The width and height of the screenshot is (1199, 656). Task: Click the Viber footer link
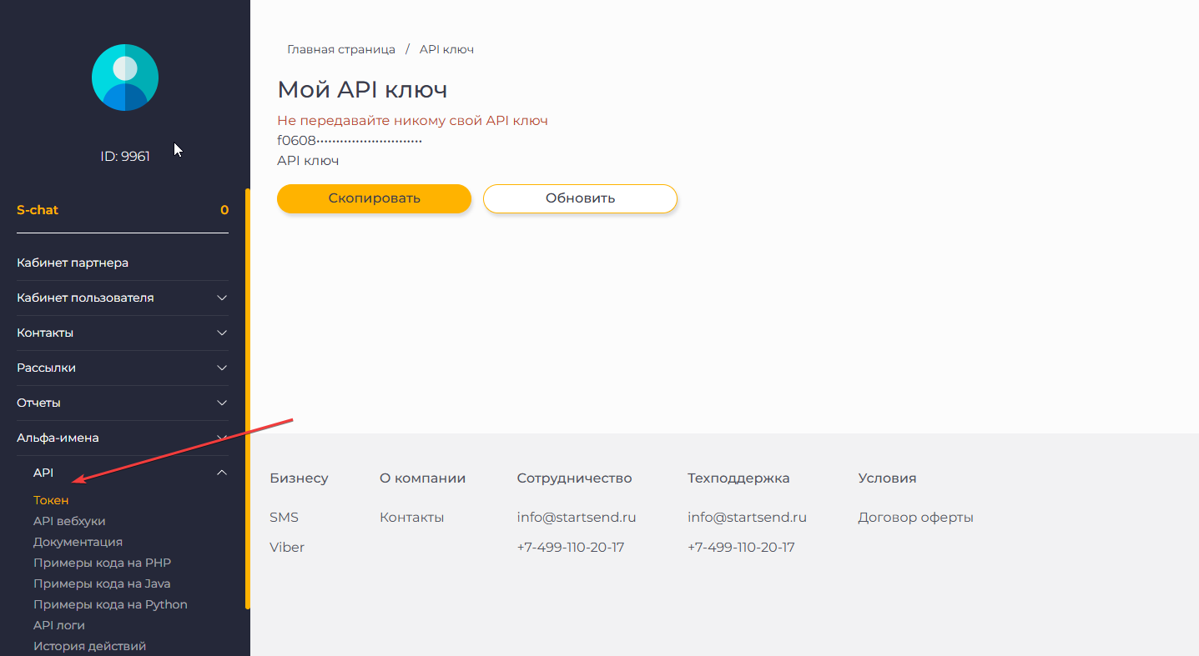pos(287,548)
